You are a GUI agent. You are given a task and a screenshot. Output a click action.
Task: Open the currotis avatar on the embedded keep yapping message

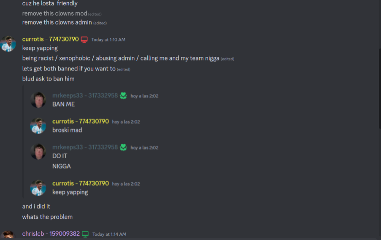coord(38,188)
